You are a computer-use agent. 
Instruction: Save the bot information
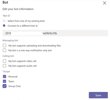98,95
